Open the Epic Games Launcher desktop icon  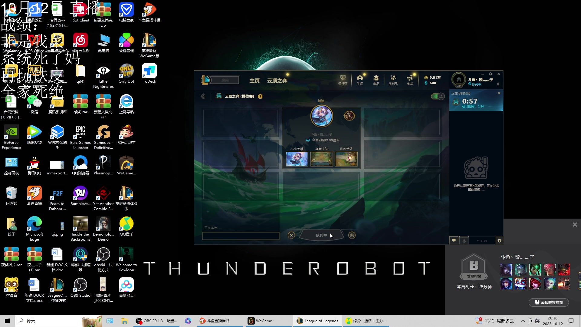(80, 137)
